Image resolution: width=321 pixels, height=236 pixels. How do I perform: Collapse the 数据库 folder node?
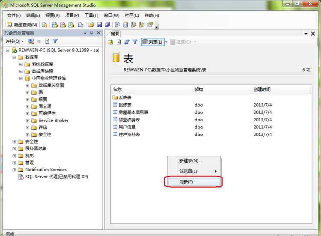click(14, 57)
